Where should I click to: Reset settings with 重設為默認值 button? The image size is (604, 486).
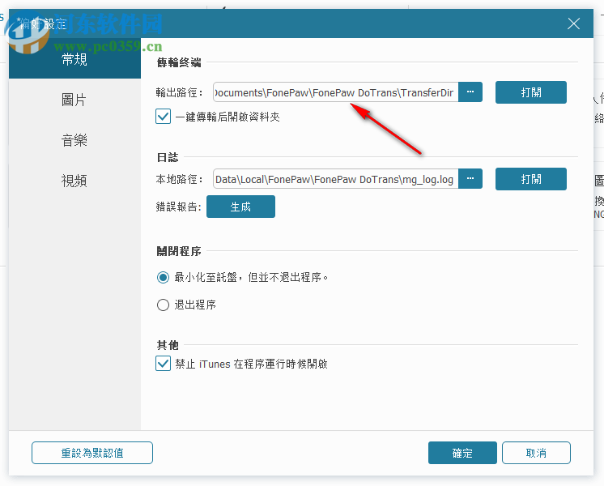point(92,453)
